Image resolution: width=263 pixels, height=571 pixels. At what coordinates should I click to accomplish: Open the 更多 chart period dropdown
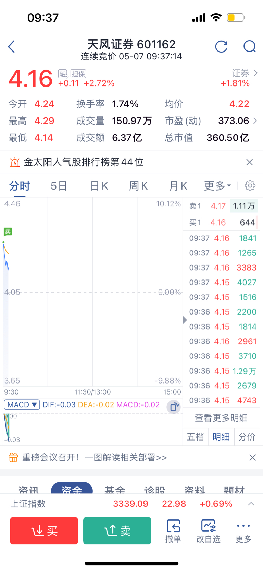(217, 186)
